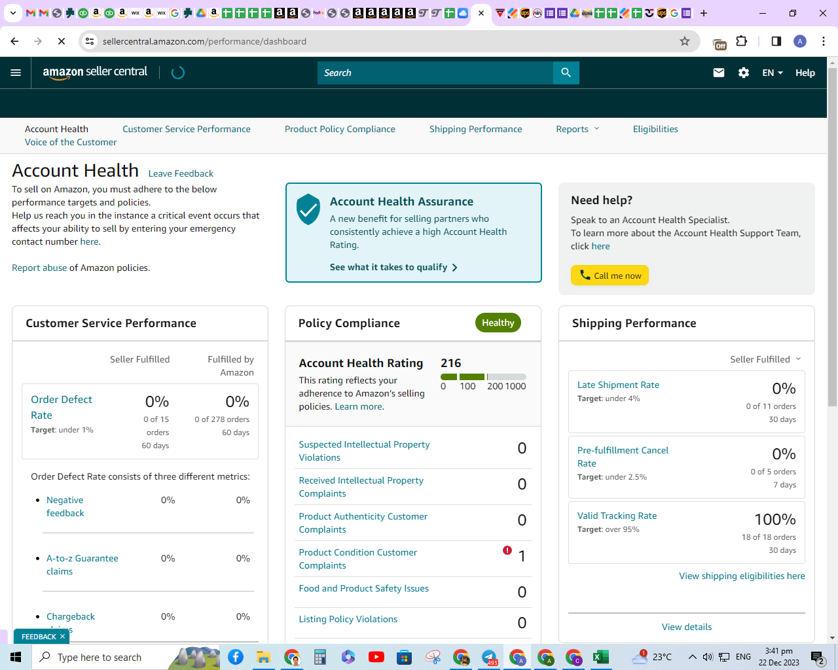The width and height of the screenshot is (838, 670).
Task: Click the Learn more link under Account Health Rating
Action: point(359,406)
